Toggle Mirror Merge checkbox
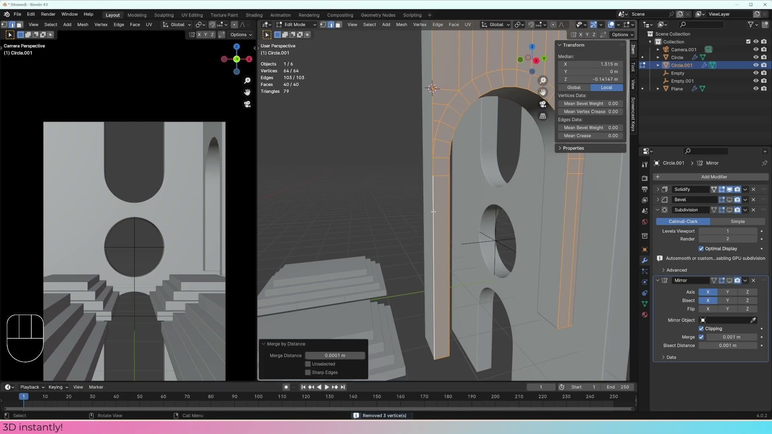Image resolution: width=772 pixels, height=434 pixels. pos(701,337)
